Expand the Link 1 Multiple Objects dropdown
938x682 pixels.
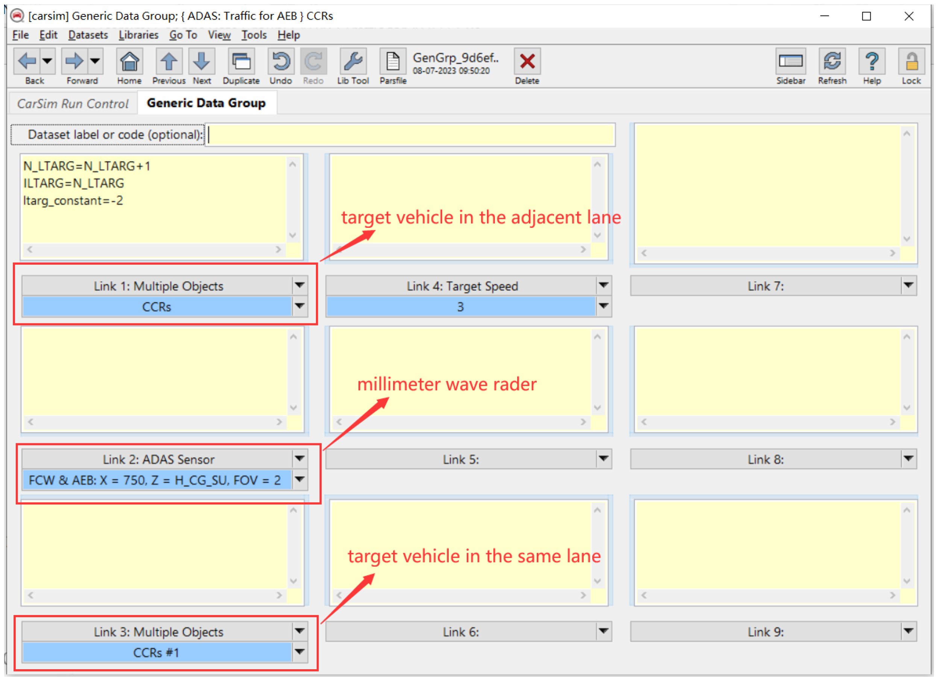point(299,285)
